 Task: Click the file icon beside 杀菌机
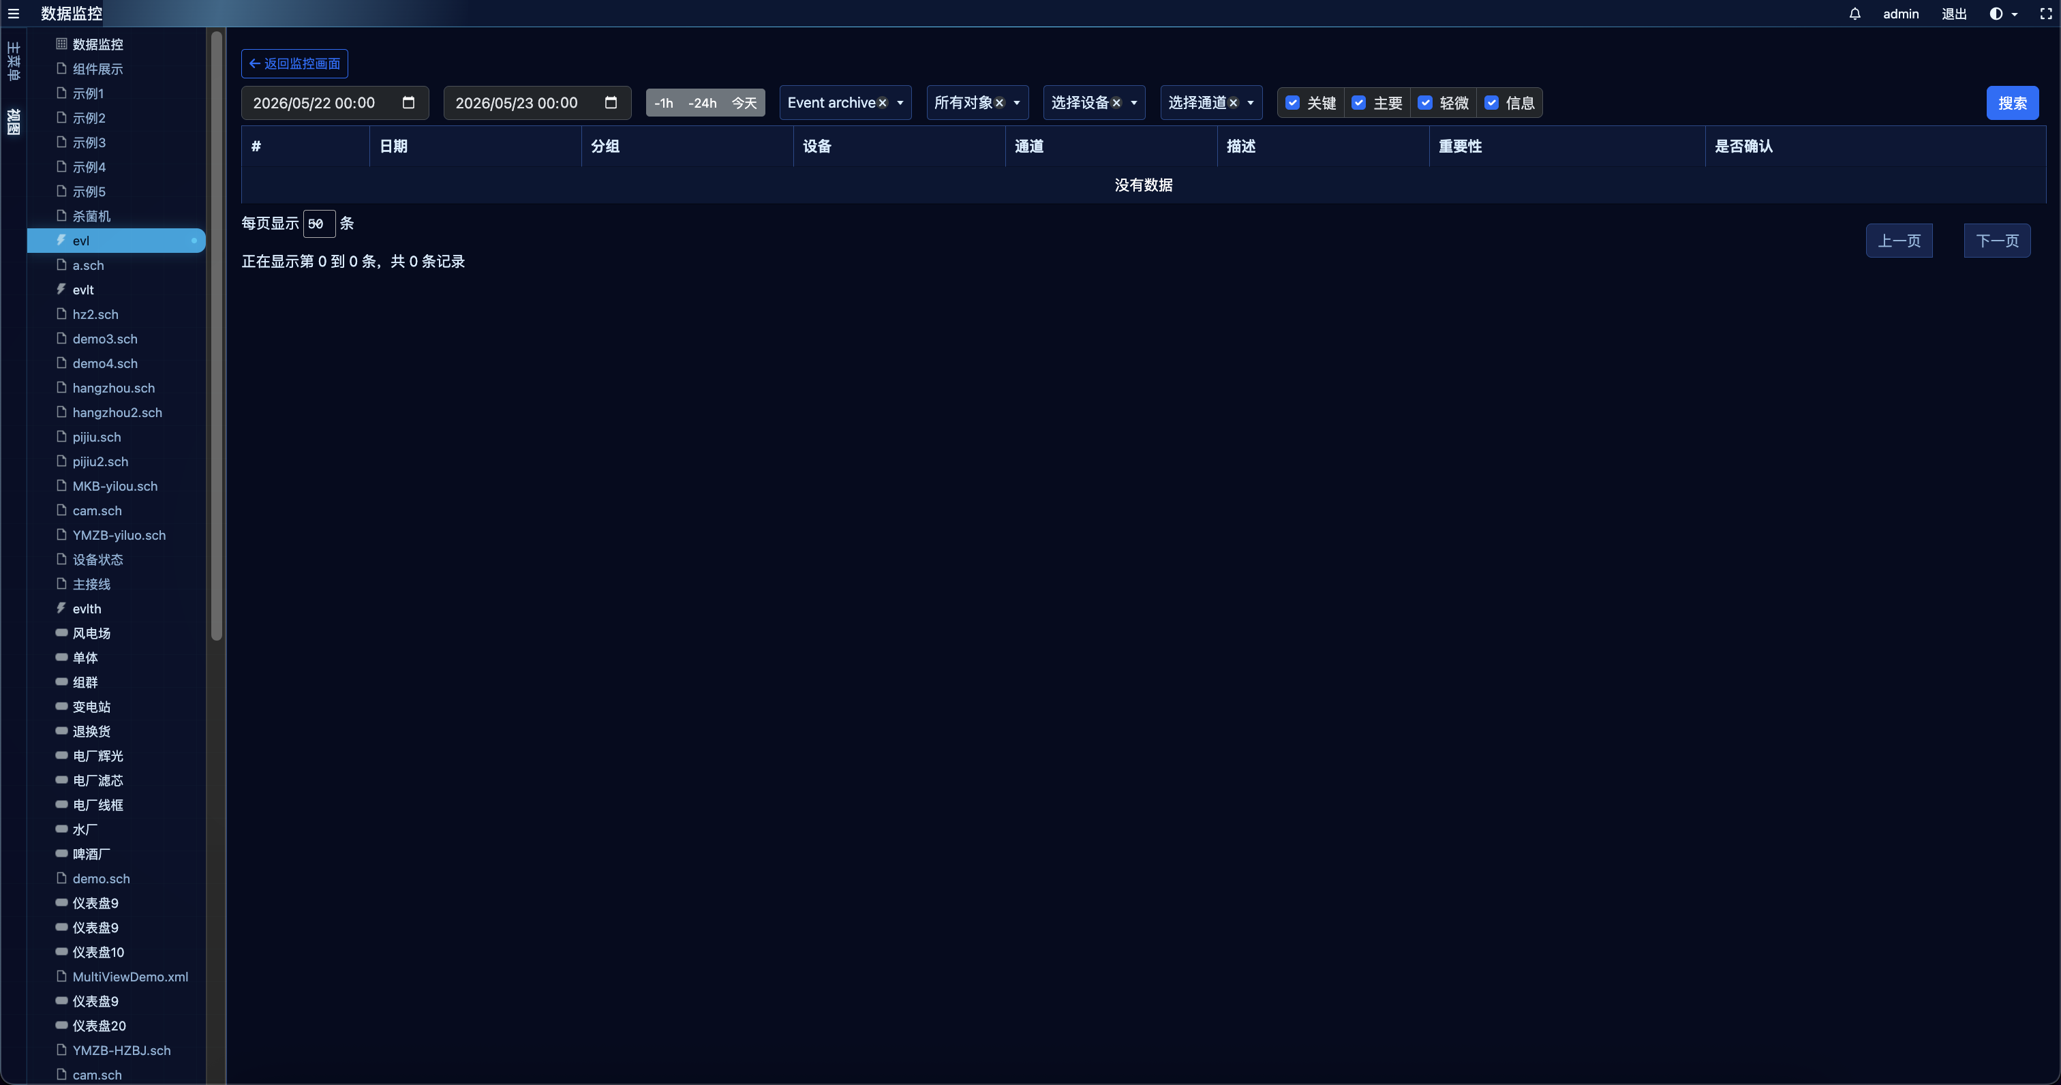[61, 215]
